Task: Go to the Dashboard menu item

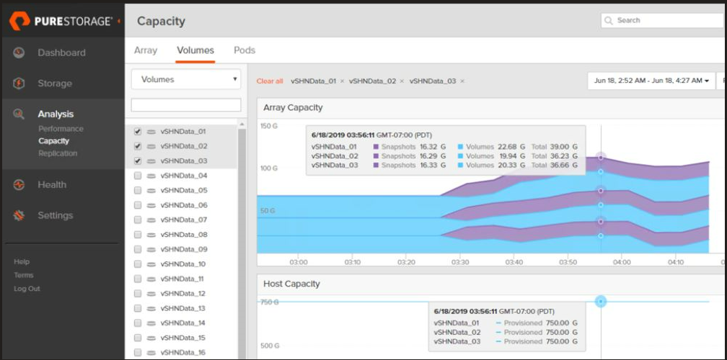Action: (x=62, y=53)
